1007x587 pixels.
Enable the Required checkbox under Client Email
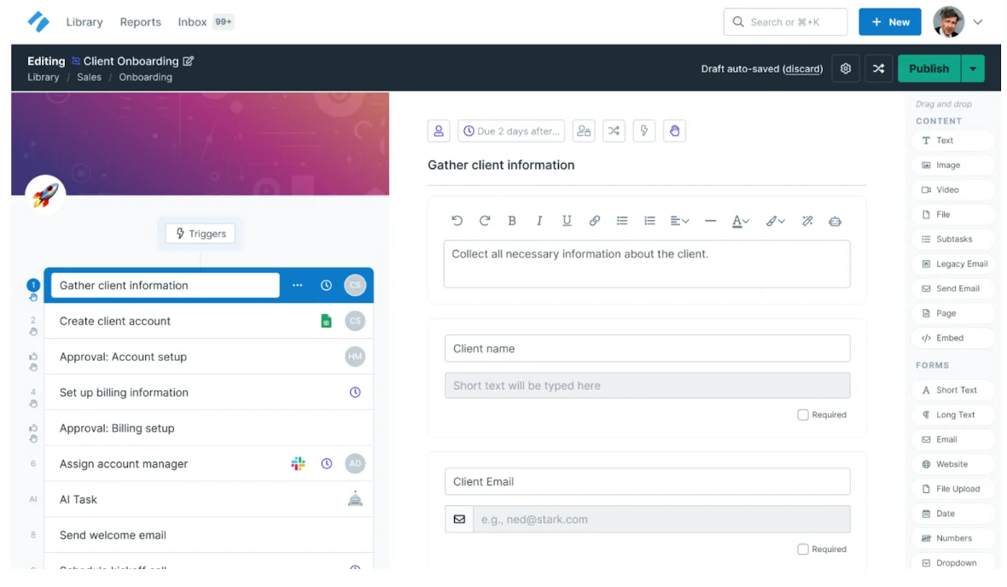click(x=803, y=549)
